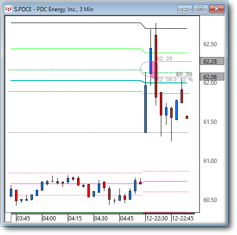Close the S.PDCE chart window
237x235 pixels.
(x=217, y=9)
